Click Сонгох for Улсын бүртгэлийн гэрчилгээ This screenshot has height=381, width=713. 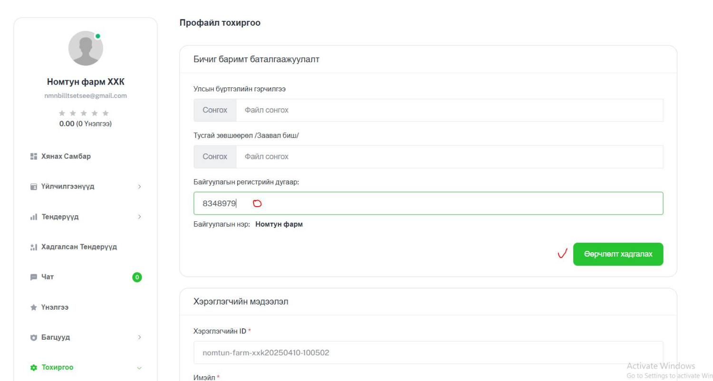(x=215, y=110)
